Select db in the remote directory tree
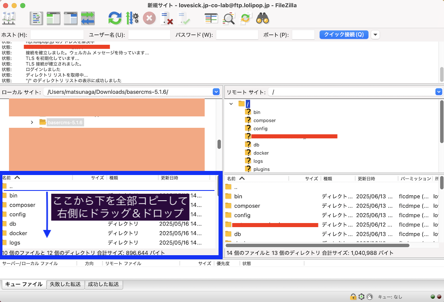The width and height of the screenshot is (444, 302). coord(256,145)
